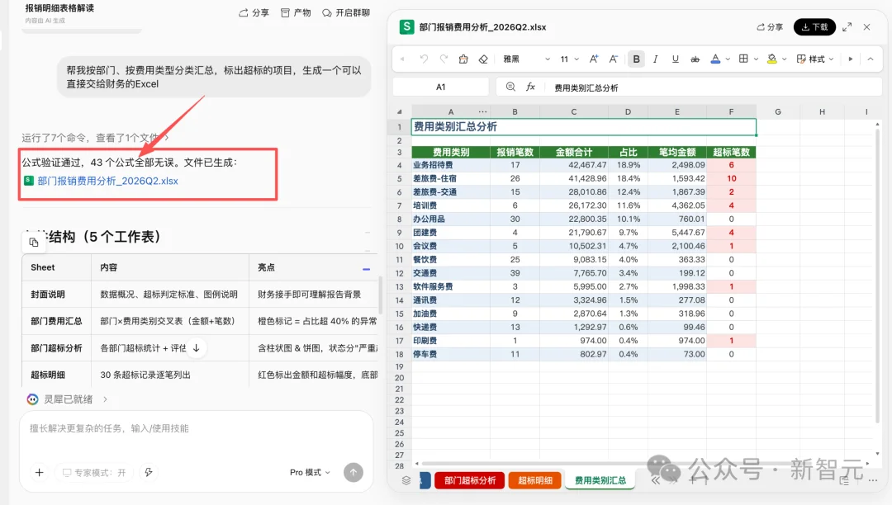Click the 部门费用汇总 row in chat table
Image resolution: width=892 pixels, height=505 pixels.
coord(200,321)
